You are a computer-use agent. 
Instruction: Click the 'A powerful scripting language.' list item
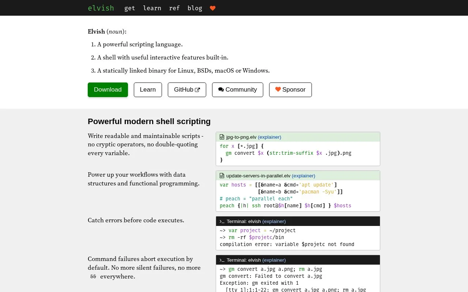pyautogui.click(x=140, y=45)
